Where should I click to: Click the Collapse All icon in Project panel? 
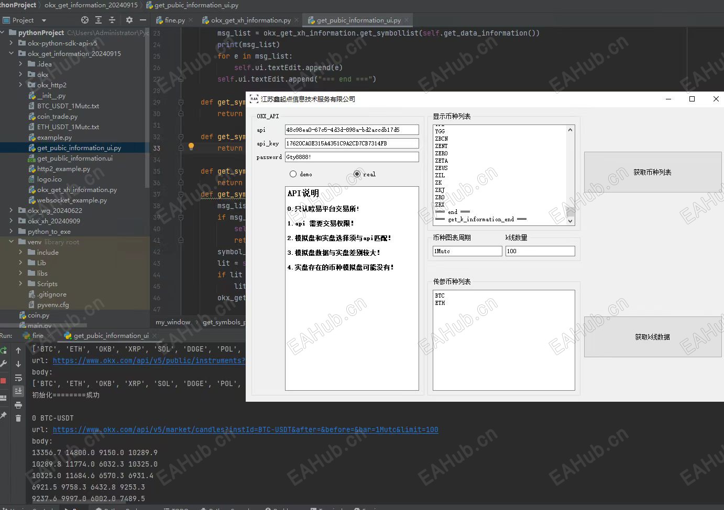[112, 20]
